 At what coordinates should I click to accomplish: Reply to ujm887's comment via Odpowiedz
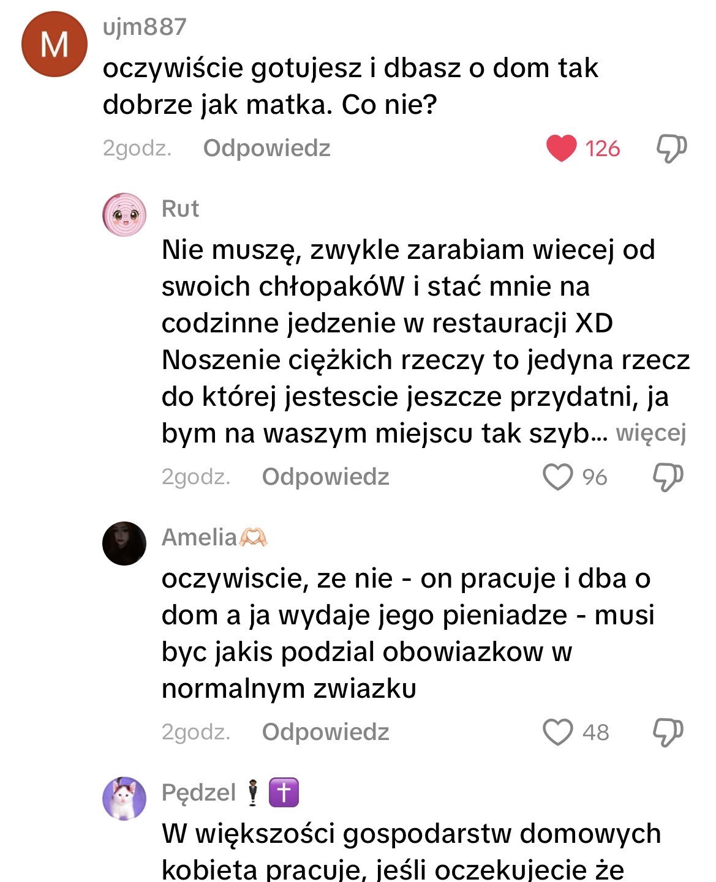pos(266,148)
